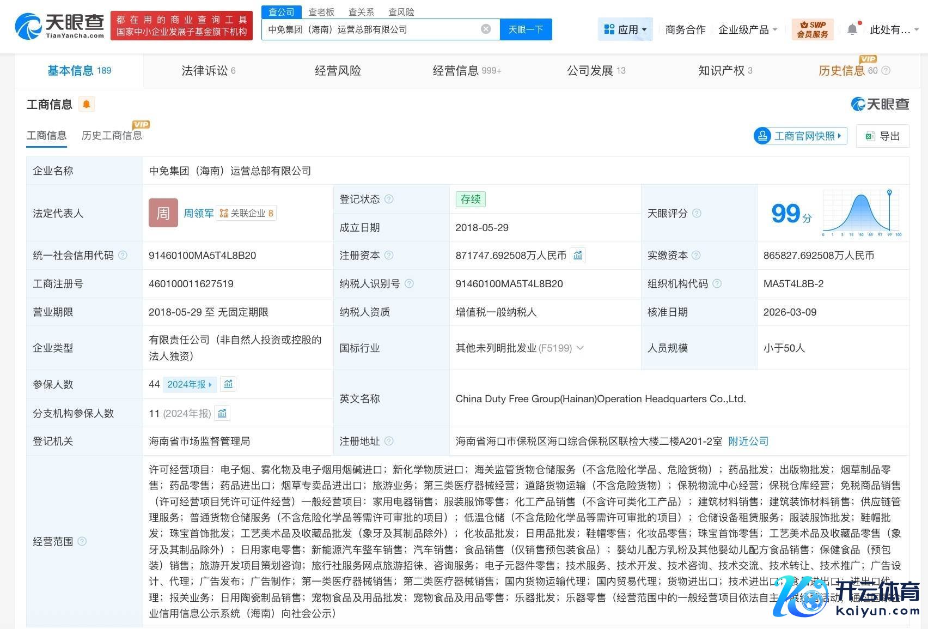Click the clear search text icon
The height and width of the screenshot is (629, 928).
pos(486,29)
